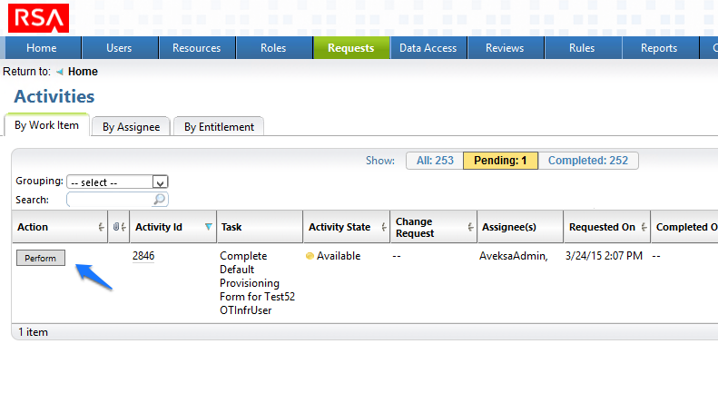Click the AveksaAdmin assignee cell
The width and height of the screenshot is (718, 393).
coord(514,256)
